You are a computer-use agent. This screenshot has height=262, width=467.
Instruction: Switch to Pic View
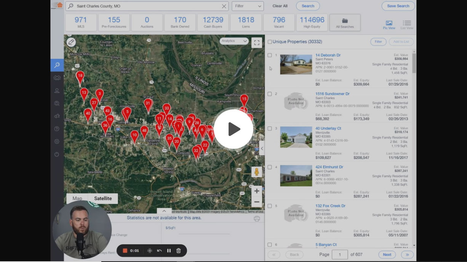coord(389,25)
